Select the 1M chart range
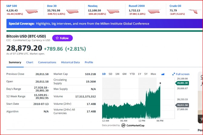This screenshot has height=135, width=203. [117, 74]
